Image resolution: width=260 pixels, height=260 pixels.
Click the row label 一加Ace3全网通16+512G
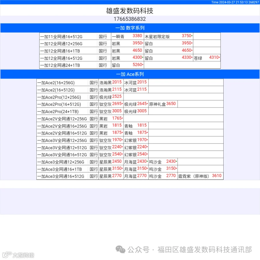coord(61,177)
